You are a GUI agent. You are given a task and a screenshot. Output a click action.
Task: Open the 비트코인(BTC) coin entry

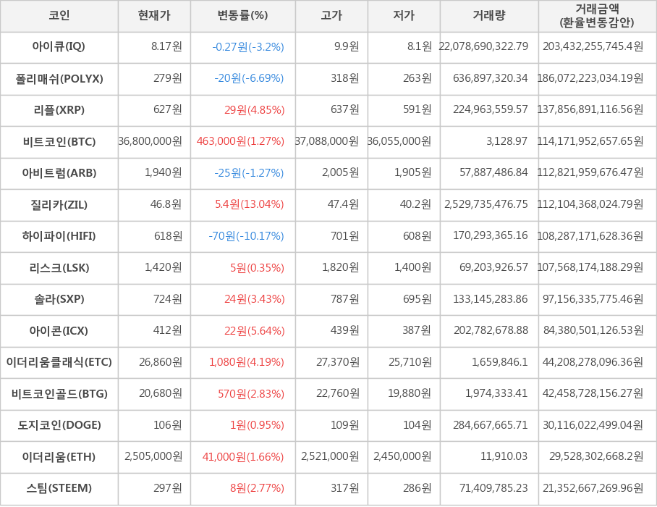[x=59, y=142]
